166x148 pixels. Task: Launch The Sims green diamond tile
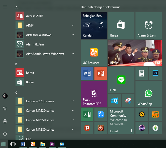pyautogui.click(x=155, y=128)
